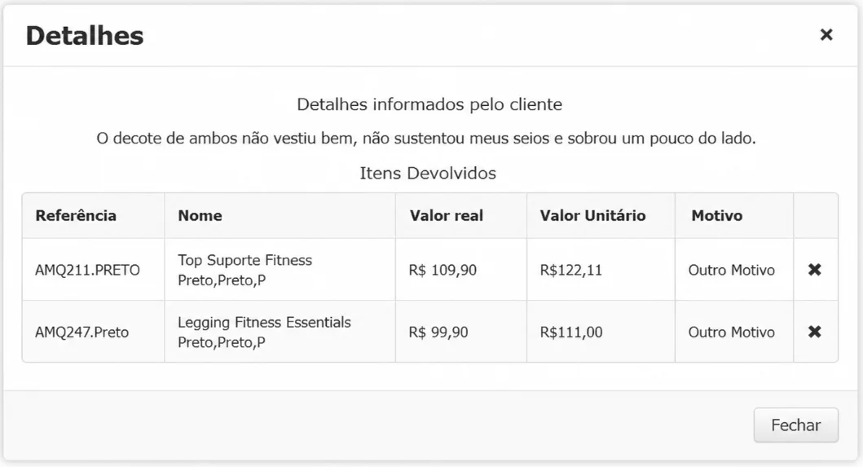Close the Detalhes dialog with the X
The width and height of the screenshot is (863, 467).
pyautogui.click(x=826, y=35)
